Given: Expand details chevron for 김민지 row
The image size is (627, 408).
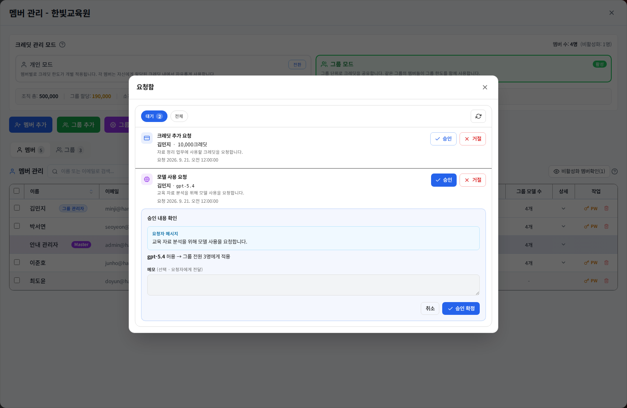Looking at the screenshot, I should pos(563,209).
